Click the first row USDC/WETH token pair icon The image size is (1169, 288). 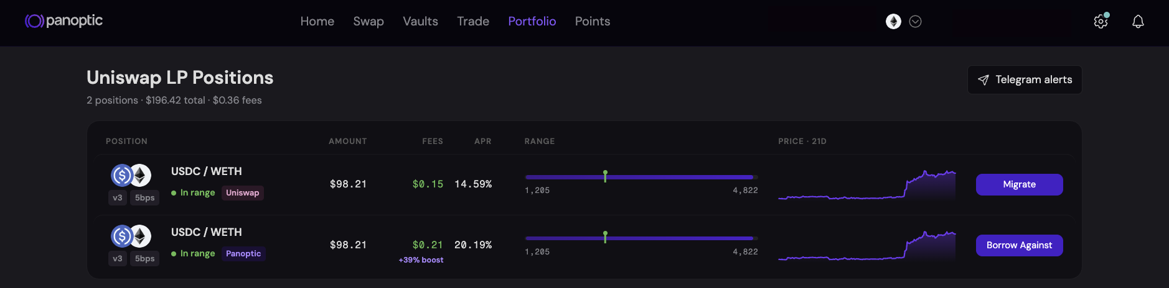point(131,176)
